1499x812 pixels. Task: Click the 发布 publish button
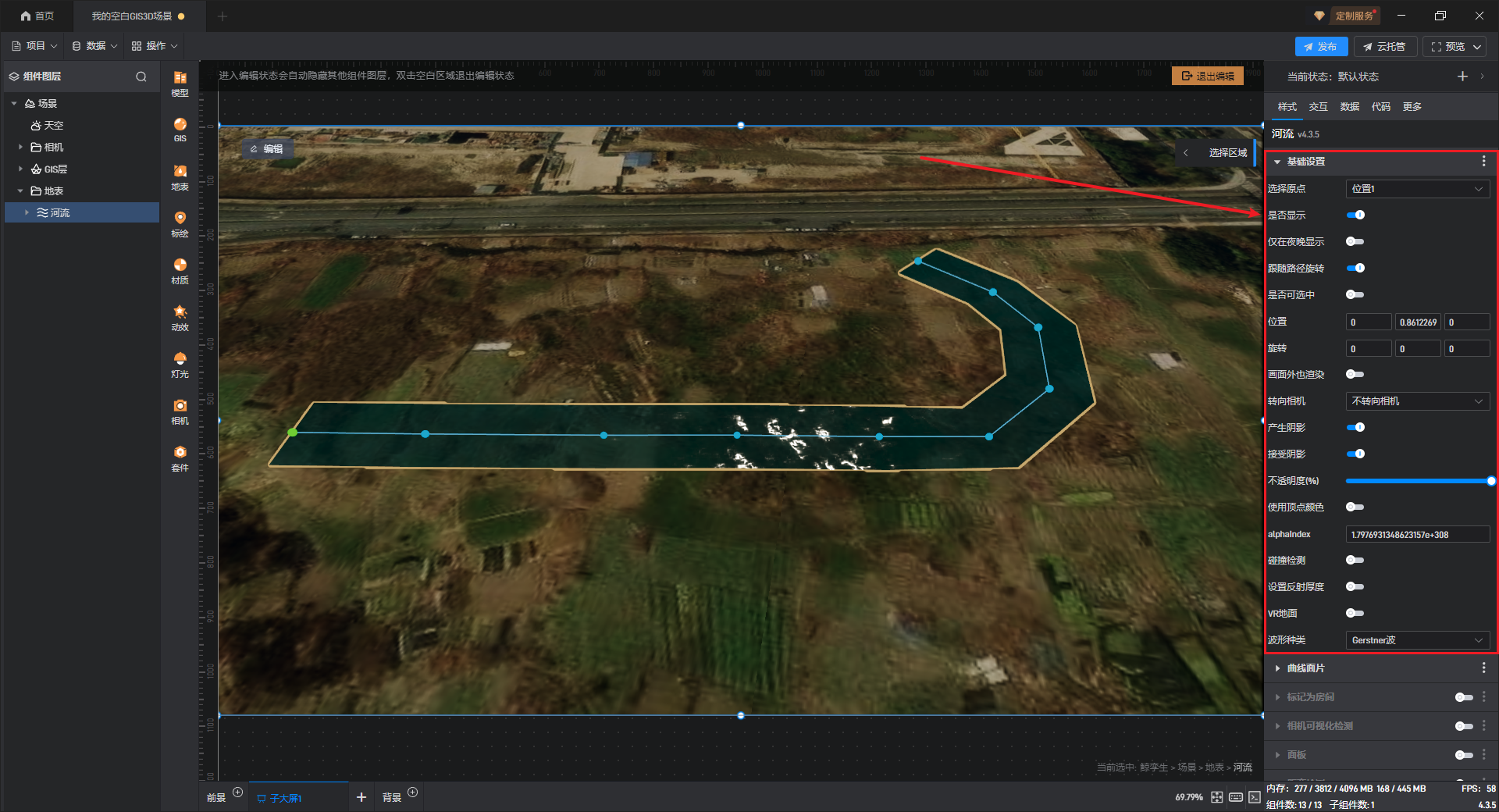click(x=1320, y=47)
